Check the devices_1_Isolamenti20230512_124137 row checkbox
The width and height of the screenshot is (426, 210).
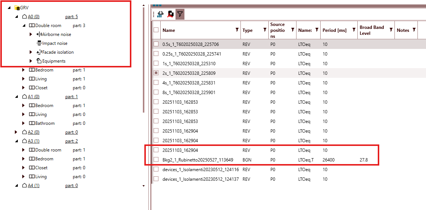pyautogui.click(x=156, y=179)
